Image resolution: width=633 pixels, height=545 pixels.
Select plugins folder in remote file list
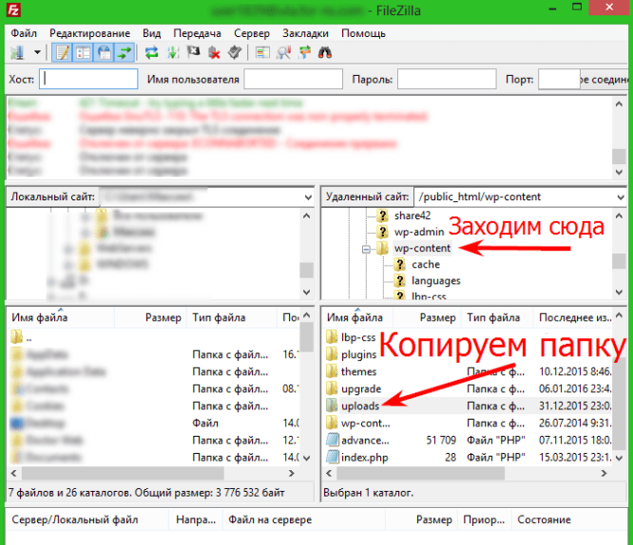coord(358,354)
